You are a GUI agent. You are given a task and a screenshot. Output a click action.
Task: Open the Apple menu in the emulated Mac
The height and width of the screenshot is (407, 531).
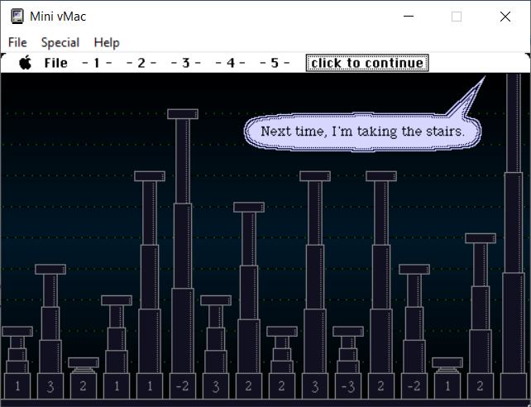pyautogui.click(x=26, y=63)
